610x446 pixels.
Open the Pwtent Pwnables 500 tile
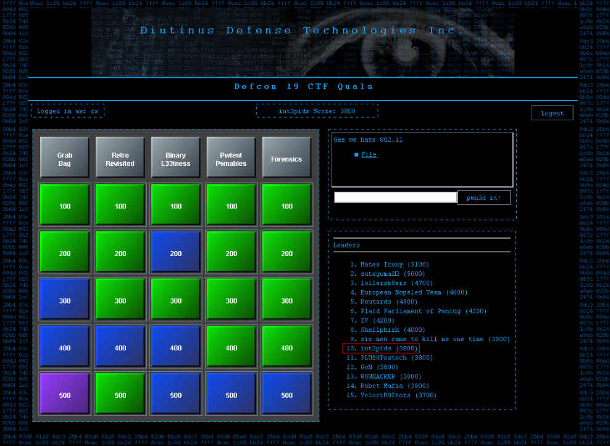click(x=232, y=394)
